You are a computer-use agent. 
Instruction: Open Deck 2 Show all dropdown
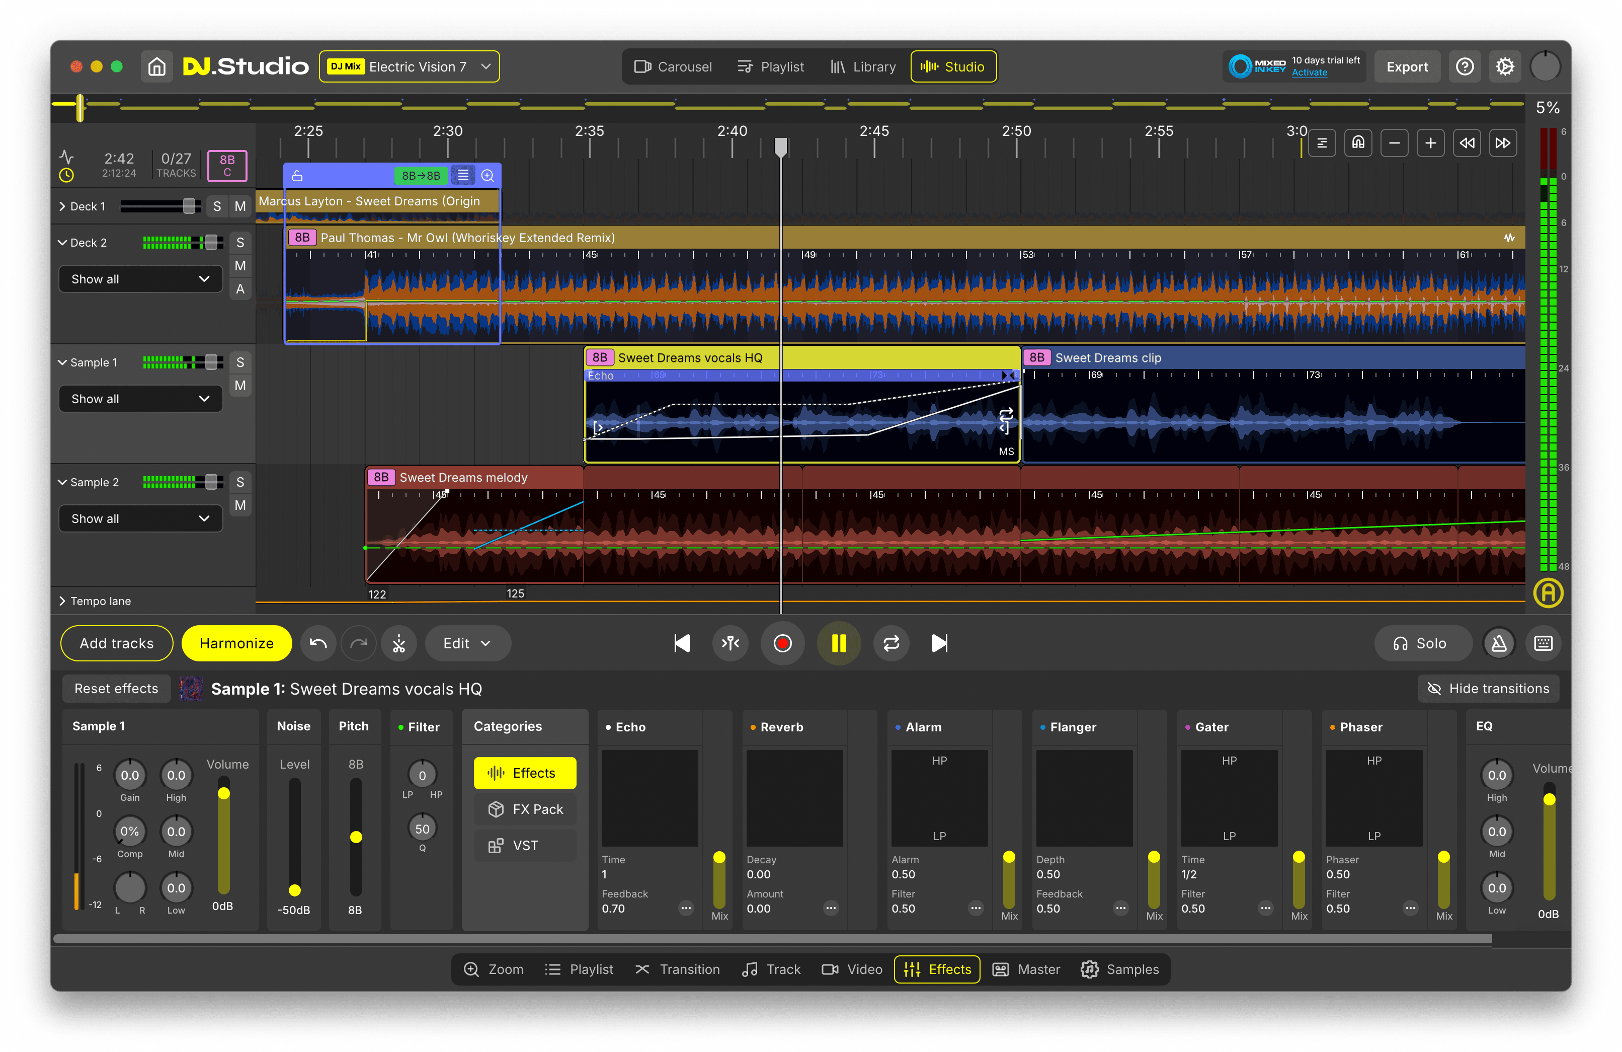click(x=140, y=279)
